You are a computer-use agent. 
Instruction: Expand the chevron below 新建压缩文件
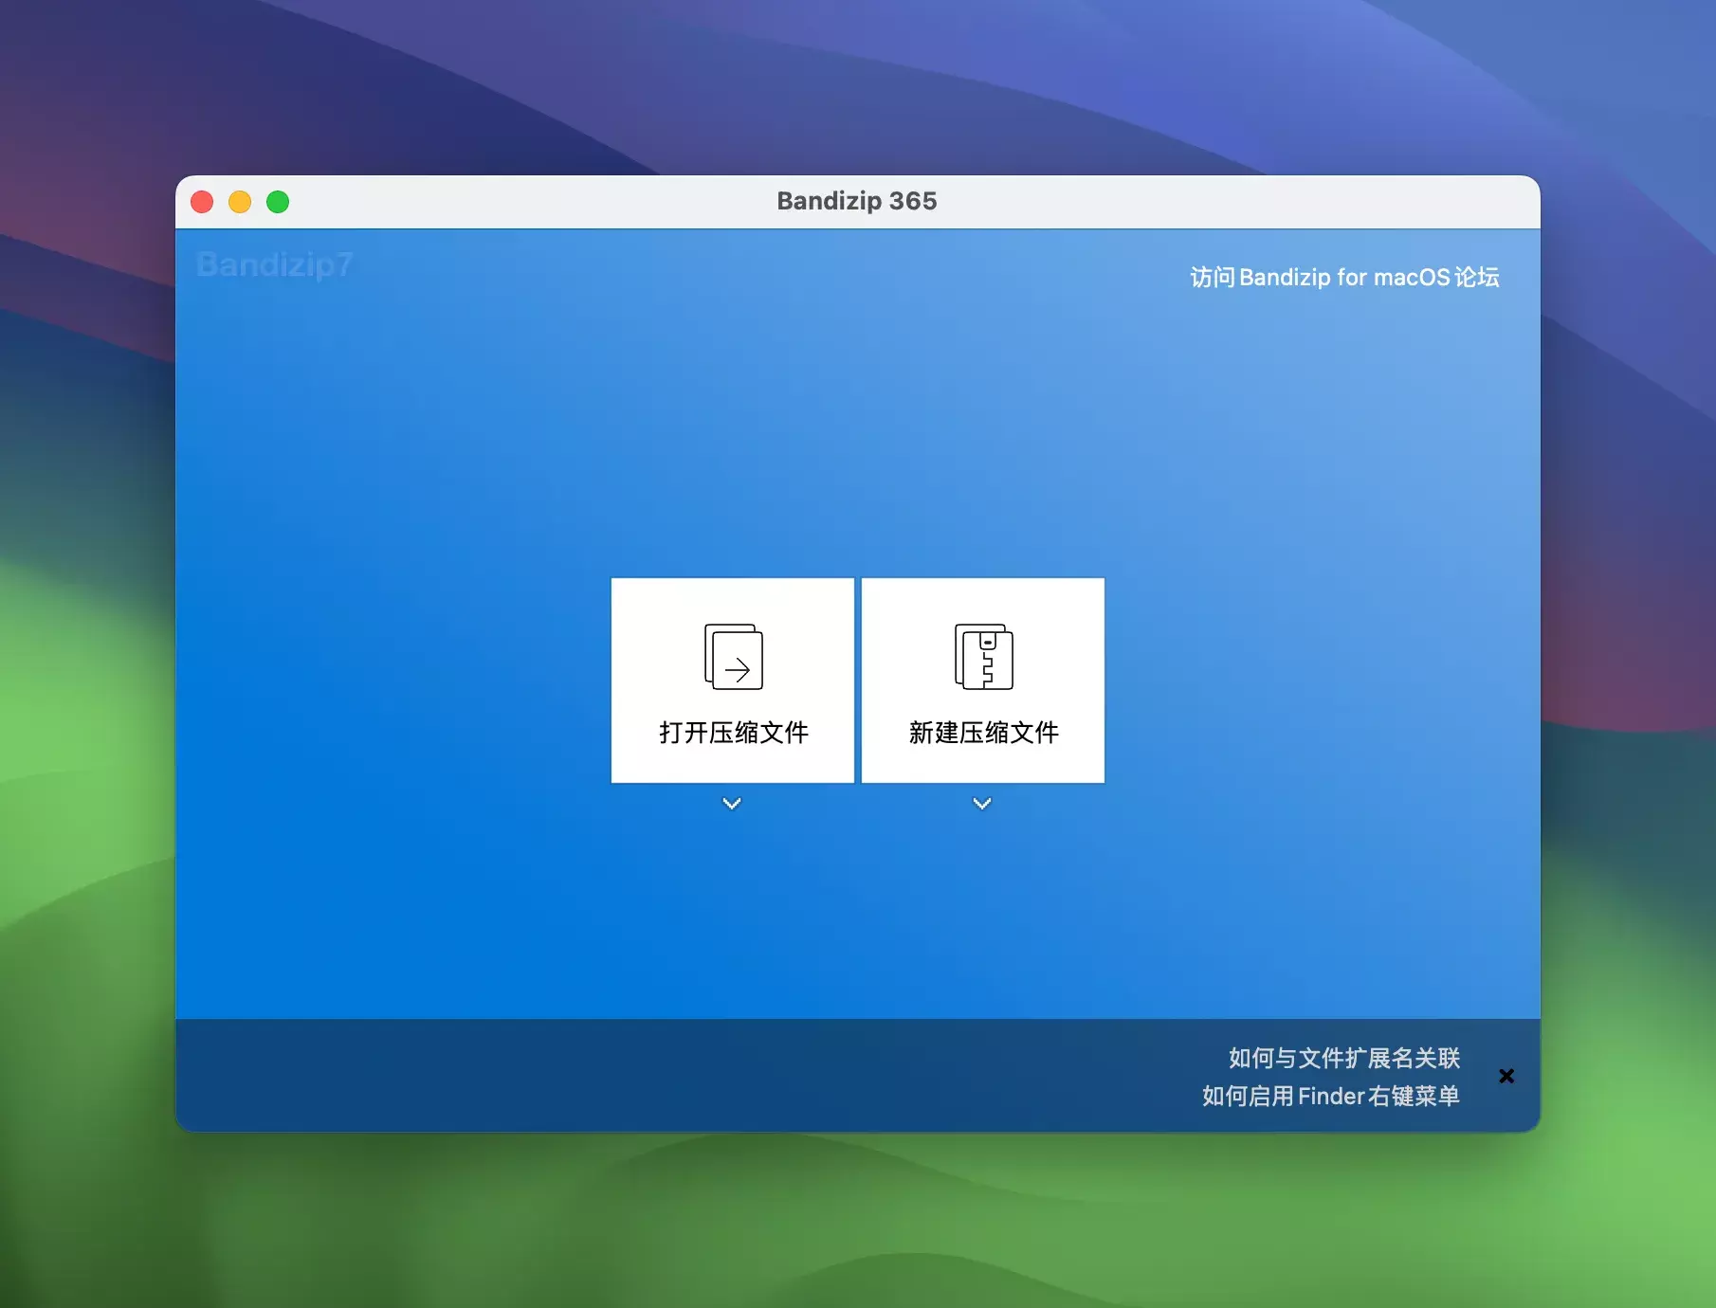tap(982, 804)
